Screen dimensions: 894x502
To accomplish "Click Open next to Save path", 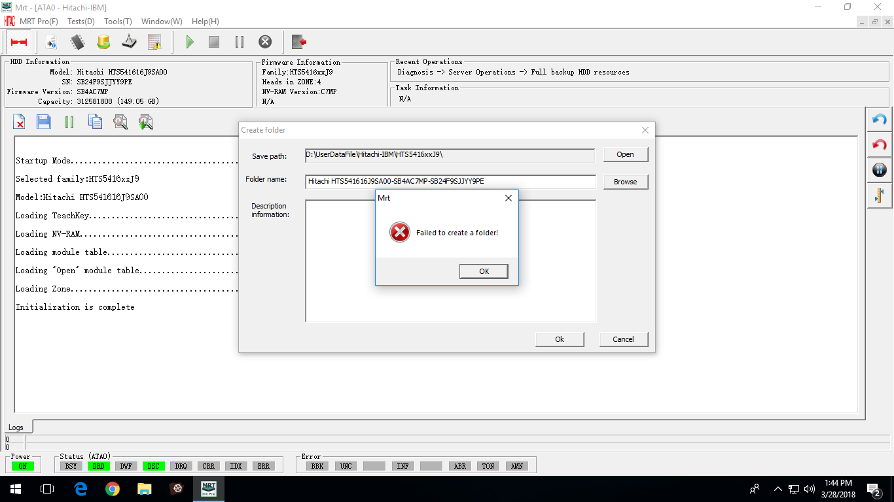I will click(x=625, y=154).
